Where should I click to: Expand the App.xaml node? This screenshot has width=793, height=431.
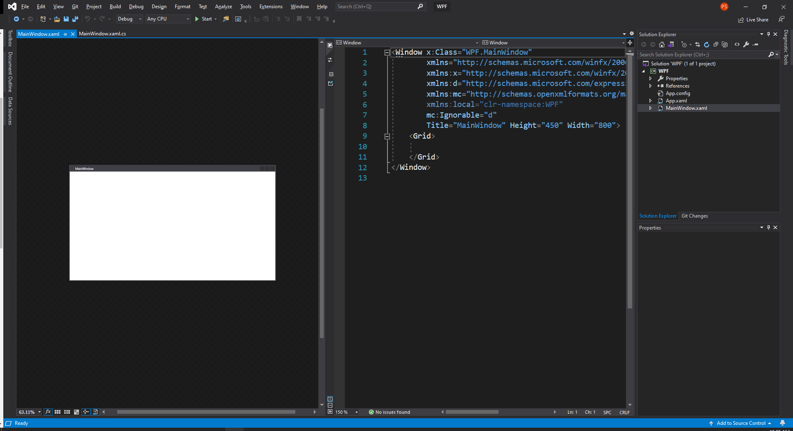click(650, 101)
